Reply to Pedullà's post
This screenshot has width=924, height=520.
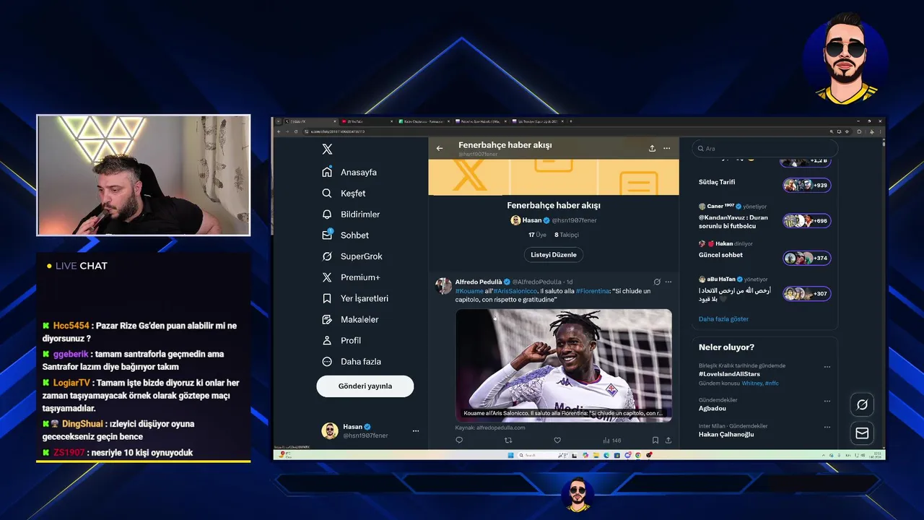coord(459,440)
